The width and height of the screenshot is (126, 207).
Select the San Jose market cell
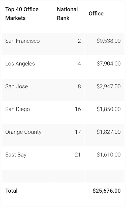[x=17, y=86]
